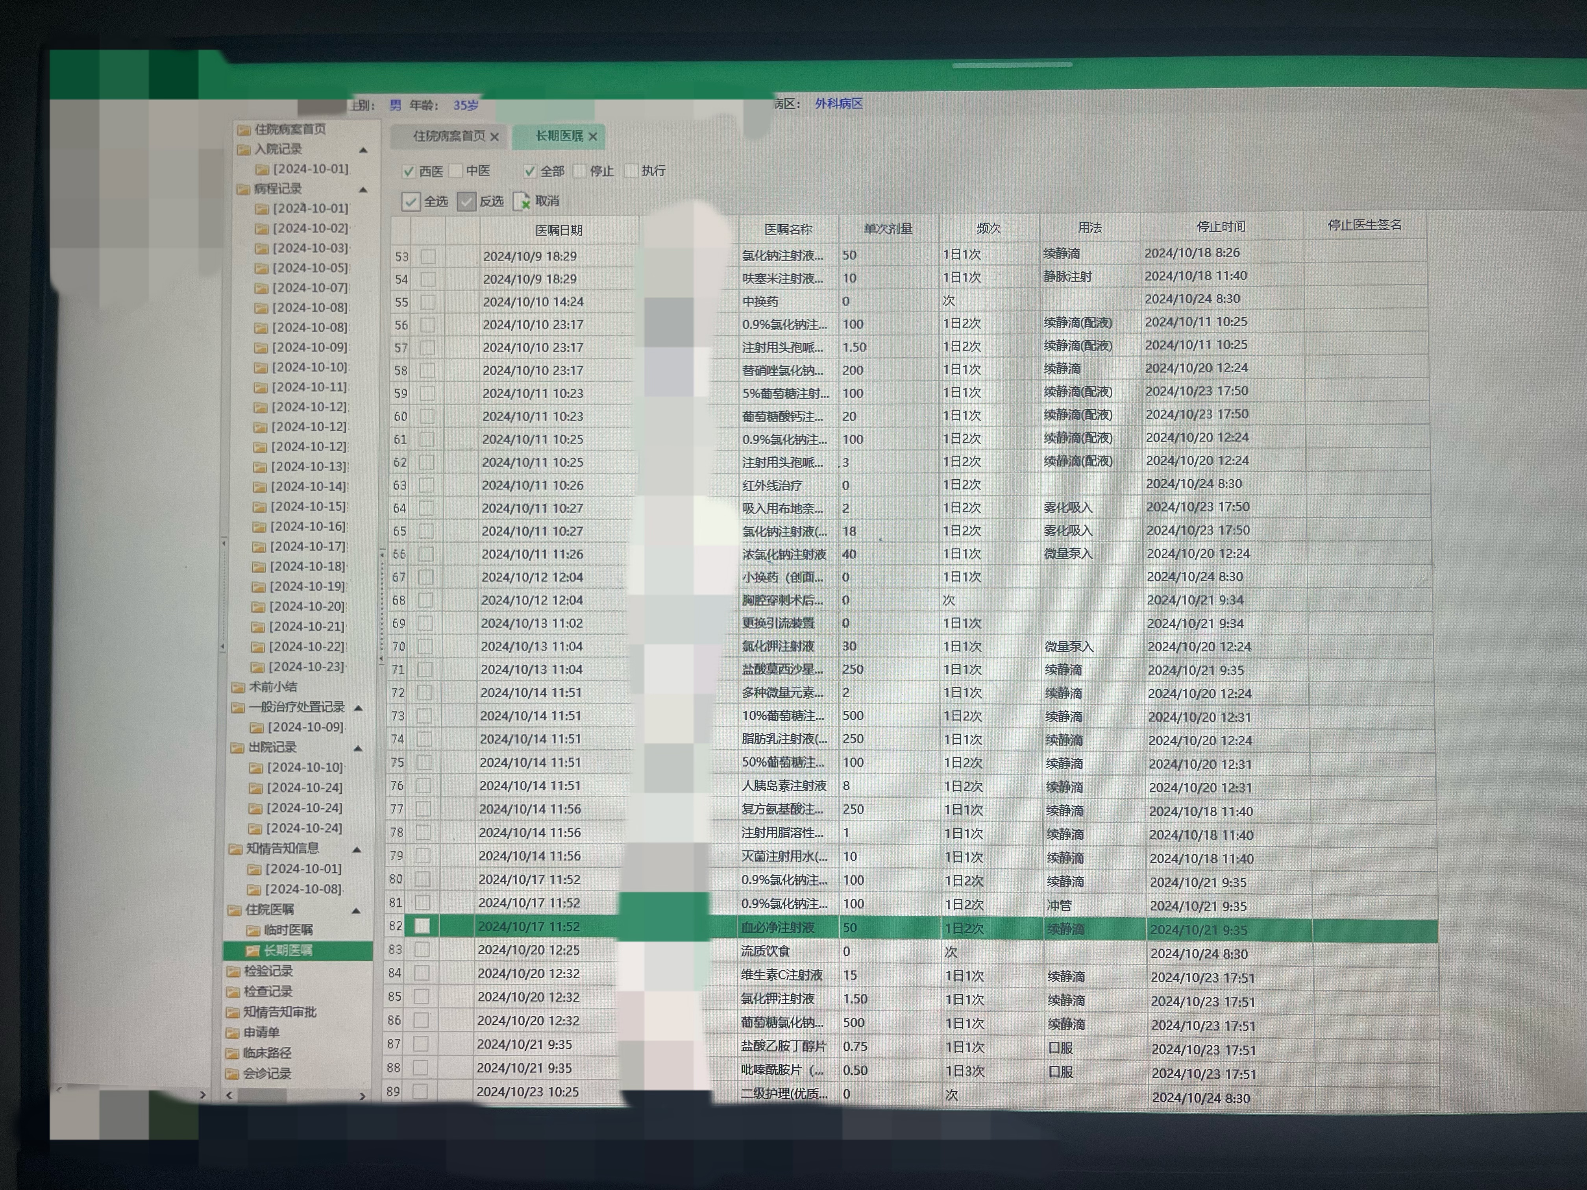
Task: Click the 会诊记录 folder icon
Action: (x=232, y=1074)
